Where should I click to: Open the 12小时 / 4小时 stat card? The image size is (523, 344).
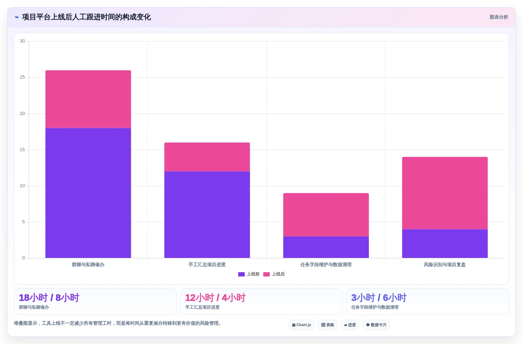pyautogui.click(x=261, y=301)
